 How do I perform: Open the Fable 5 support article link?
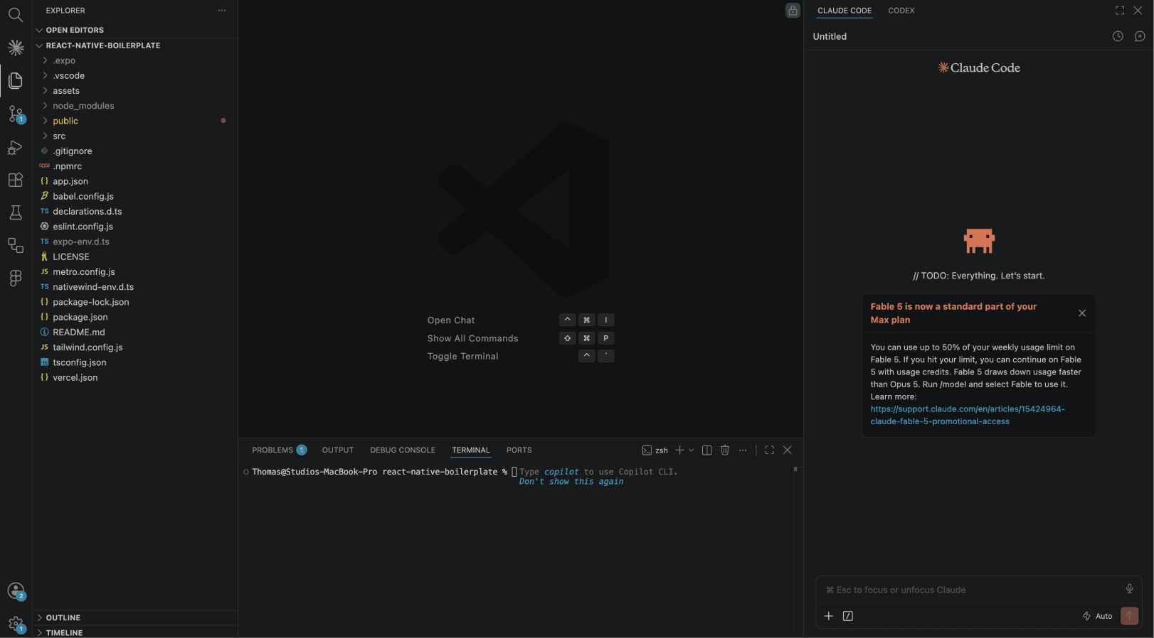[x=968, y=415]
